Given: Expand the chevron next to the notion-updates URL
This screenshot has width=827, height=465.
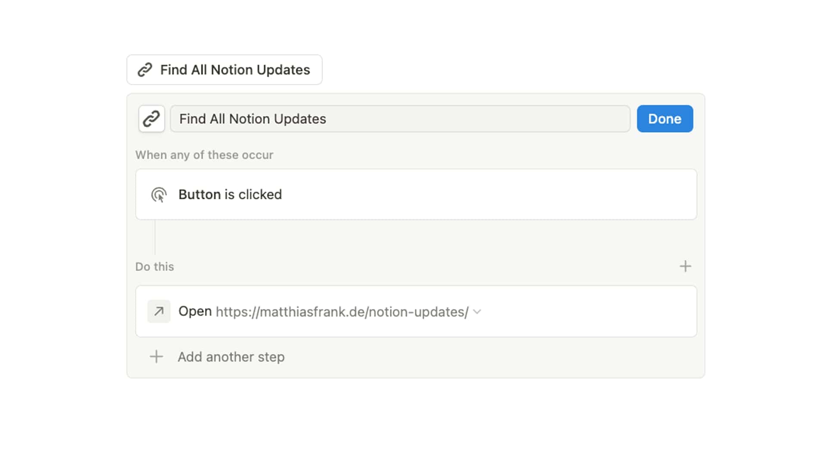Looking at the screenshot, I should [x=477, y=312].
